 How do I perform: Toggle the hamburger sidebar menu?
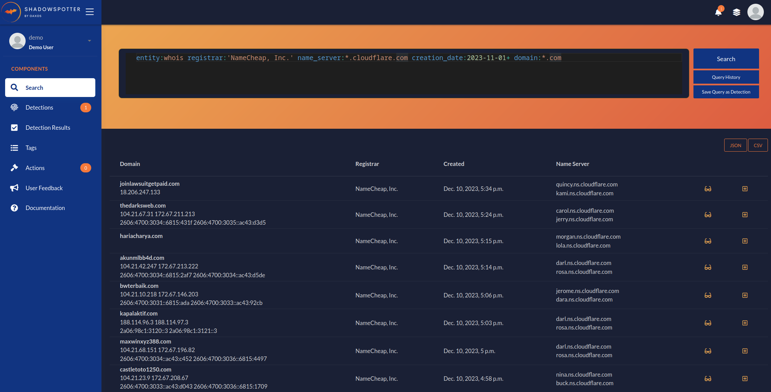click(x=90, y=12)
